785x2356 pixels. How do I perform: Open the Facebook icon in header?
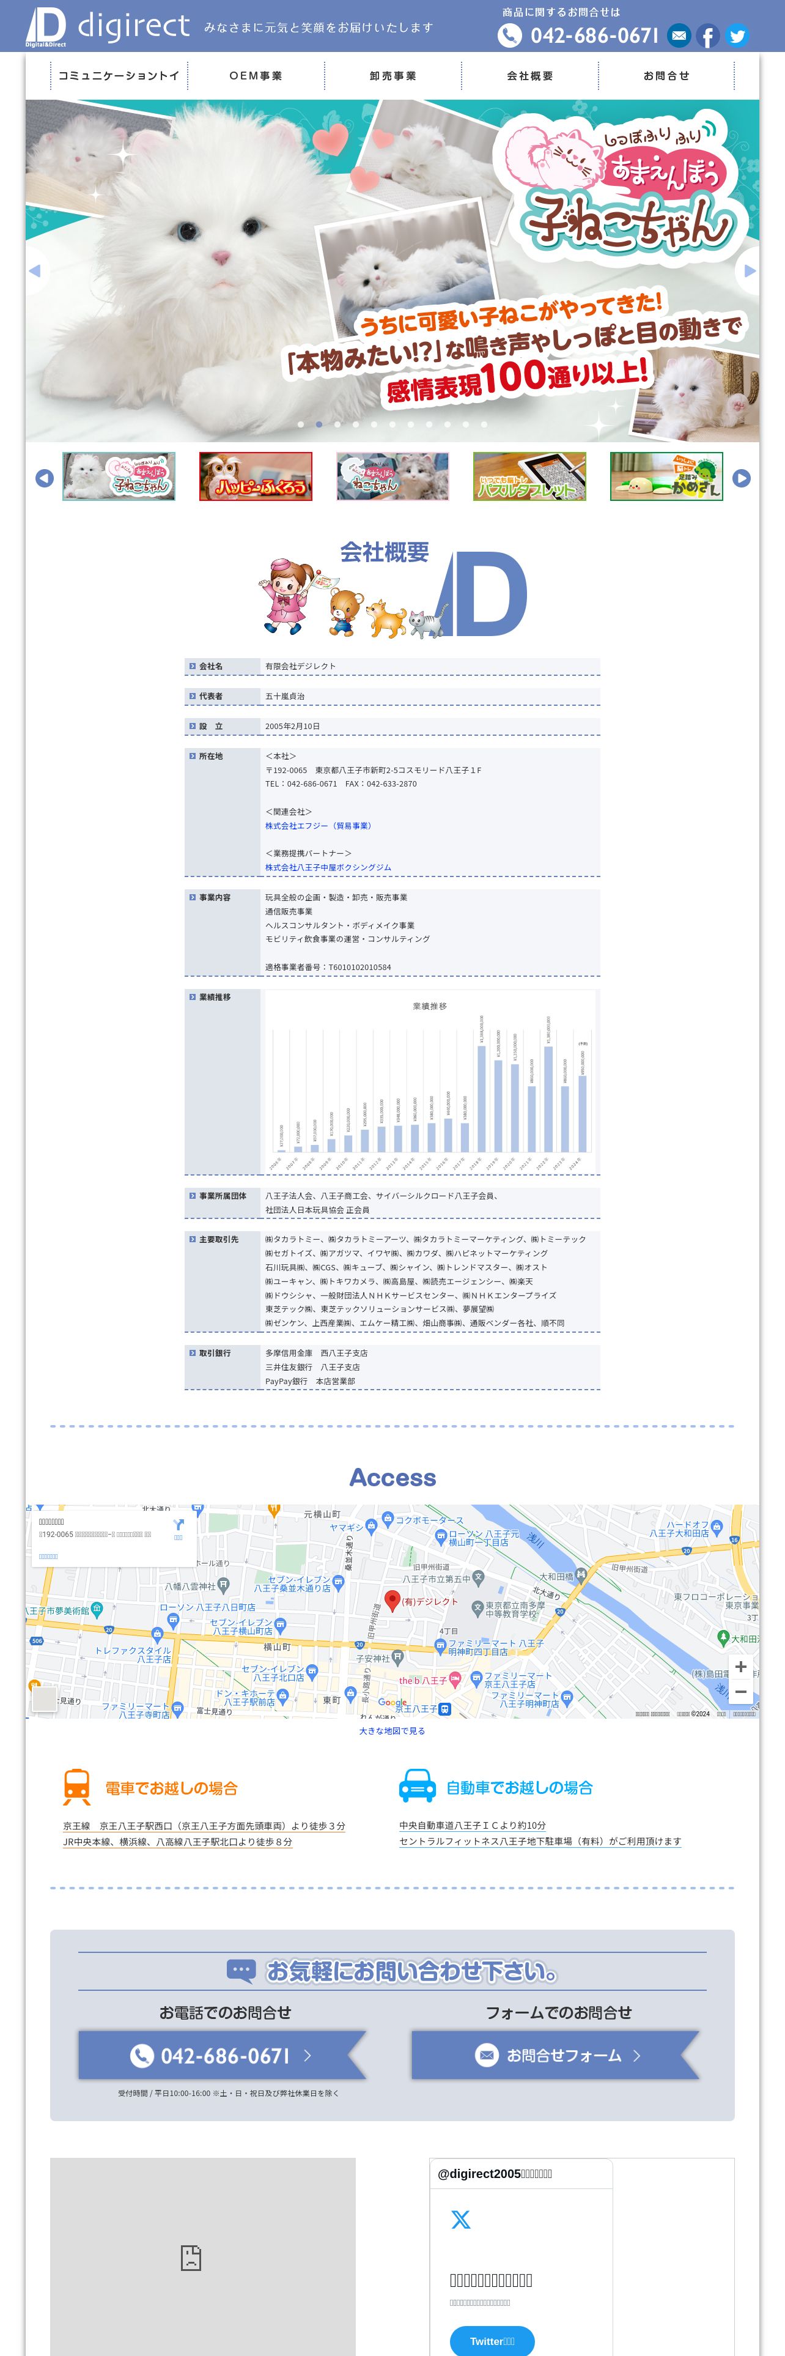(x=707, y=35)
